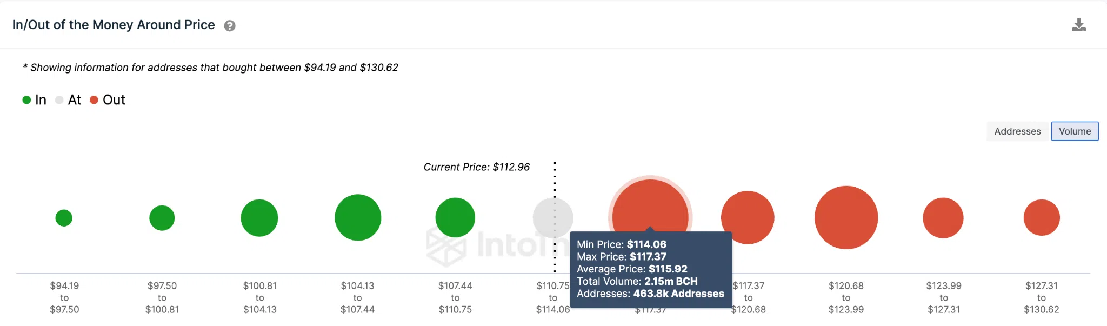The width and height of the screenshot is (1107, 326).
Task: Click the In/Out of the Money title
Action: point(114,25)
